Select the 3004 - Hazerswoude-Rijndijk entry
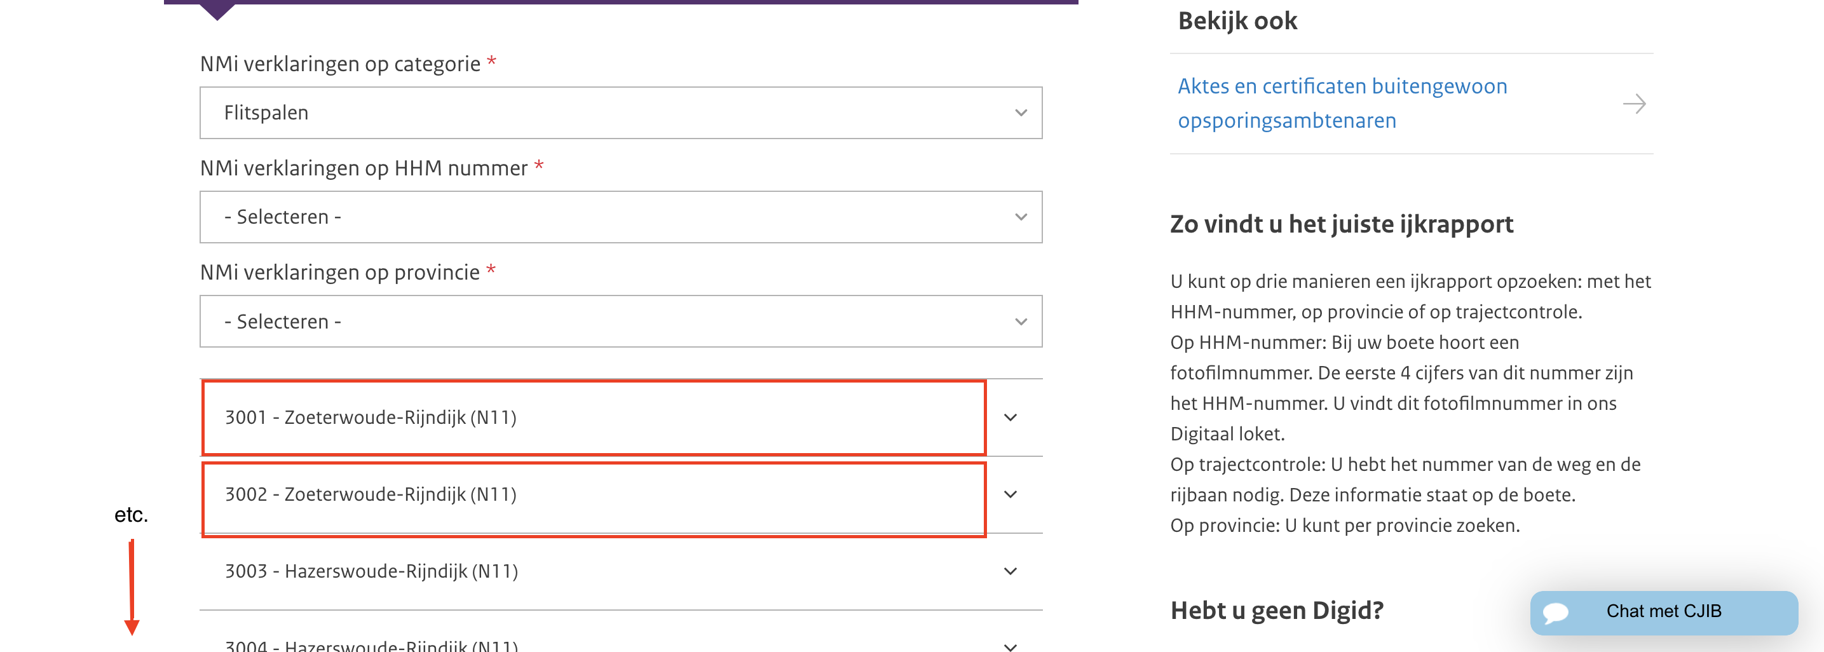This screenshot has height=652, width=1824. [x=371, y=646]
